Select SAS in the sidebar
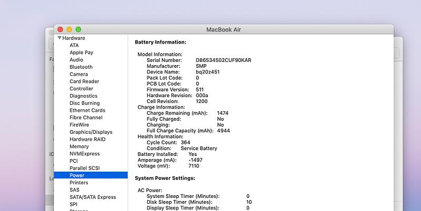This screenshot has width=421, height=211. [74, 190]
